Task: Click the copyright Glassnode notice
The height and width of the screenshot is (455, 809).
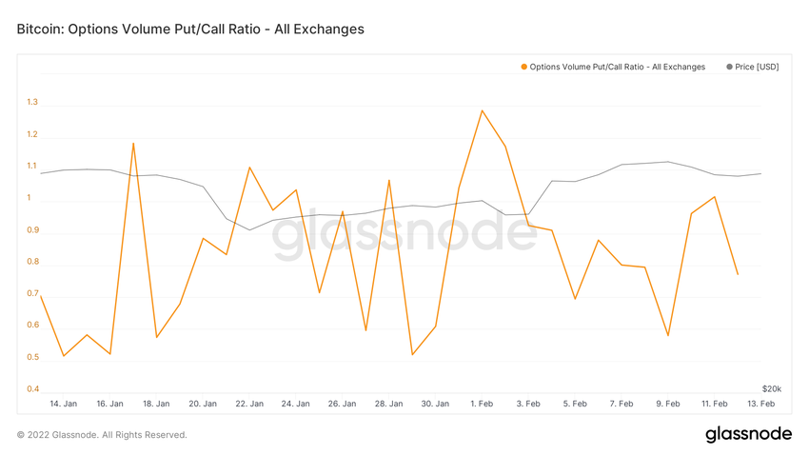Action: coord(102,435)
